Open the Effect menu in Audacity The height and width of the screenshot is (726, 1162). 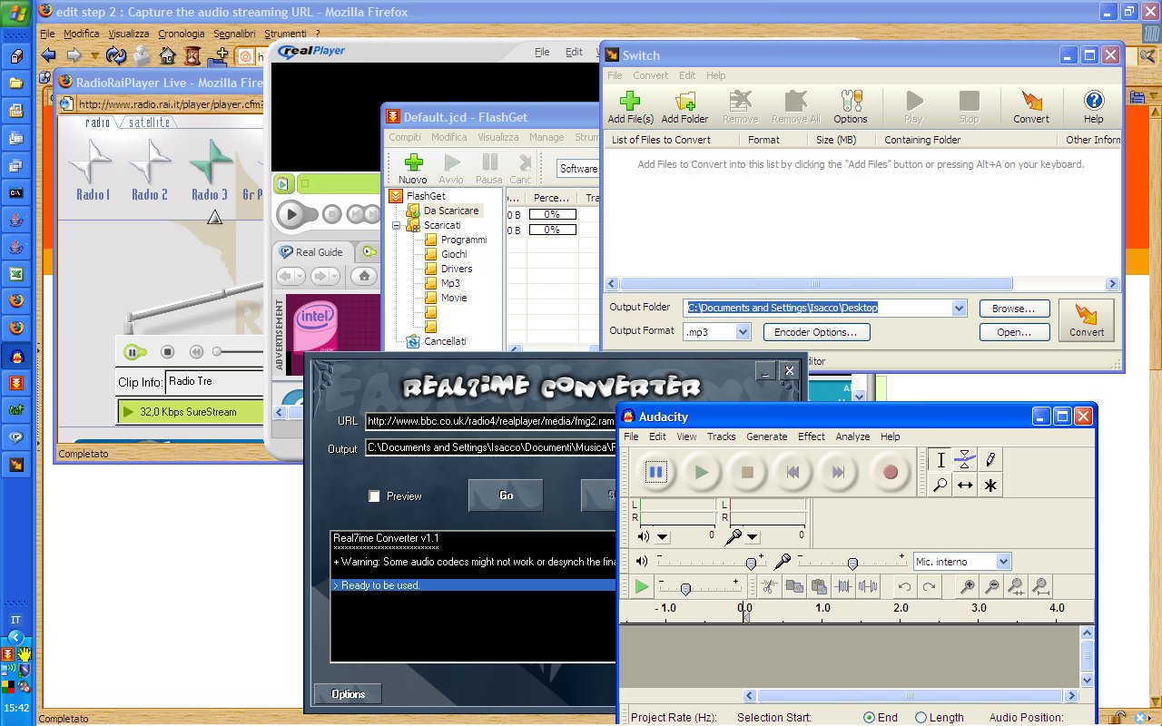812,437
